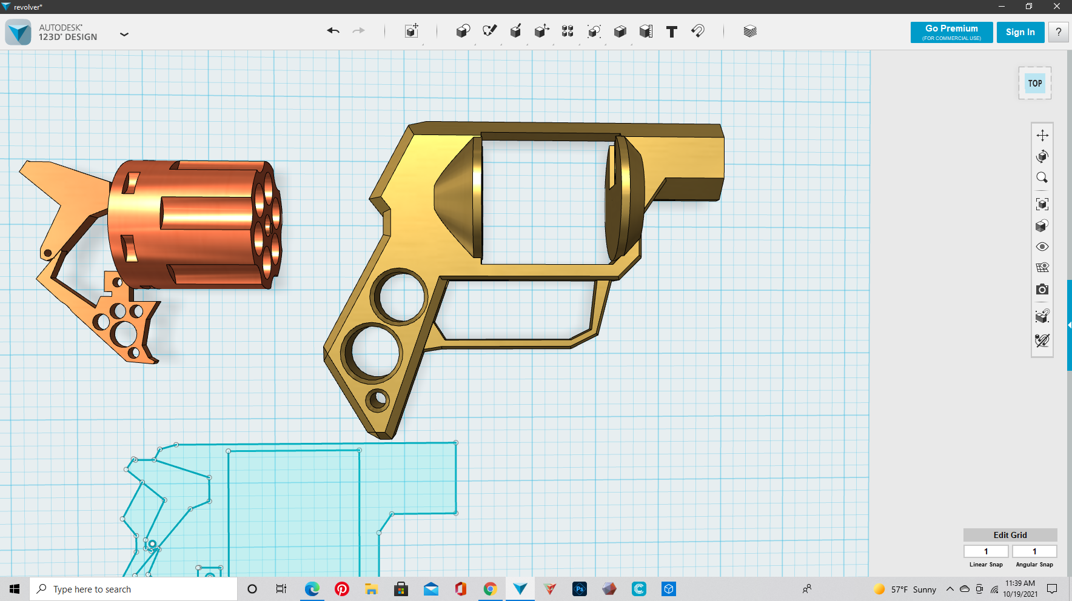1072x601 pixels.
Task: Activate the Zoom magnifier in right sidebar
Action: (1042, 178)
